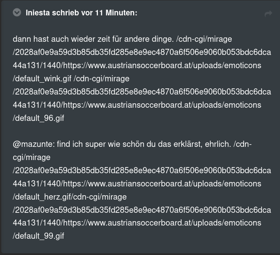Click the '/default_99.gif' text
Image resolution: width=280 pixels, height=255 pixels.
pos(38,236)
